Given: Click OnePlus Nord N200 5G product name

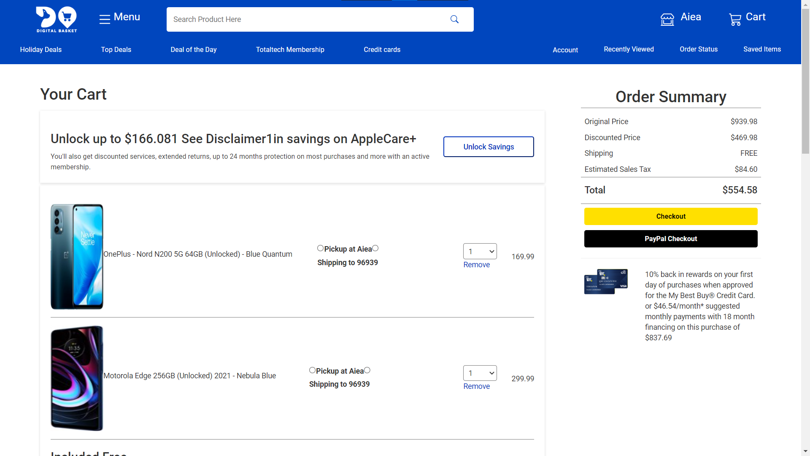Looking at the screenshot, I should [x=198, y=254].
